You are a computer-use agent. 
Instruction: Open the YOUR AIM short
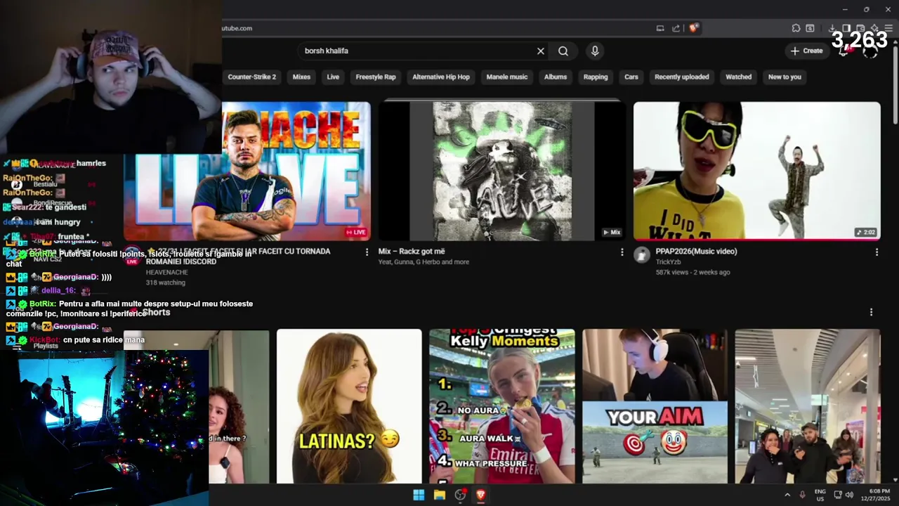[655, 406]
